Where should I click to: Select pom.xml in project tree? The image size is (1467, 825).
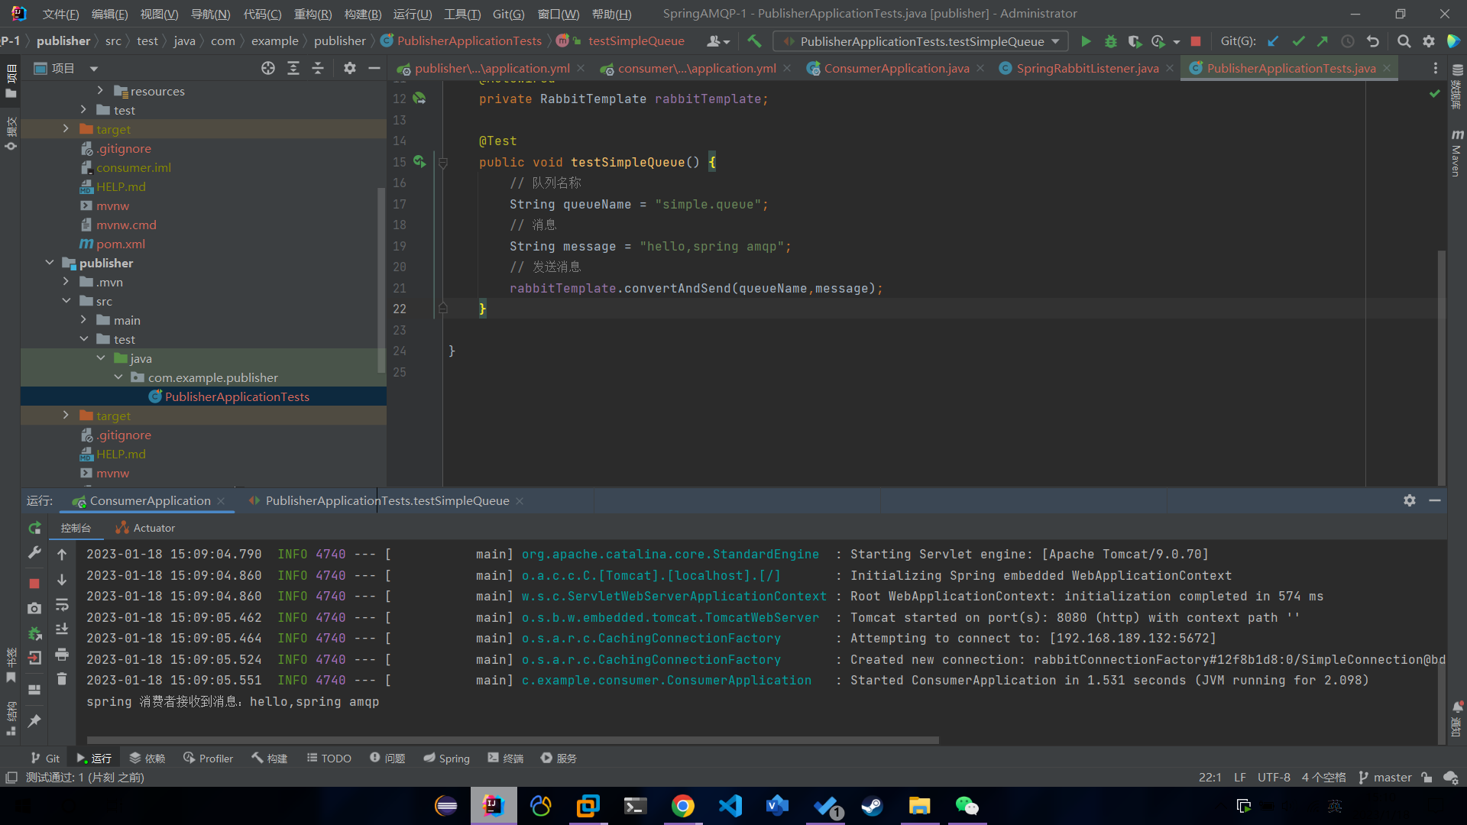click(121, 244)
